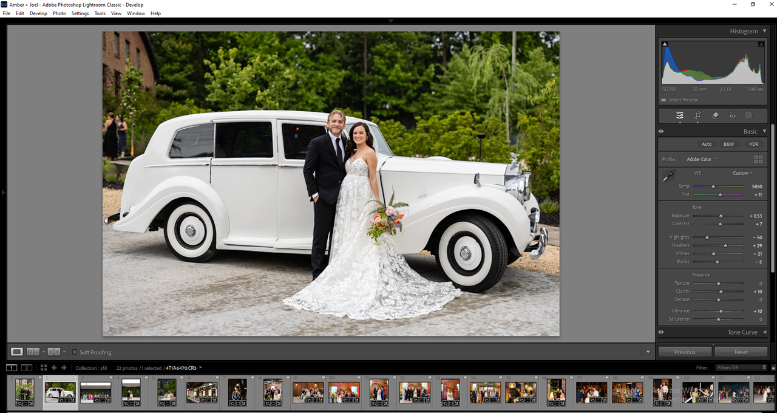Toggle Basic panel visibility eye icon
777x413 pixels.
coord(661,131)
